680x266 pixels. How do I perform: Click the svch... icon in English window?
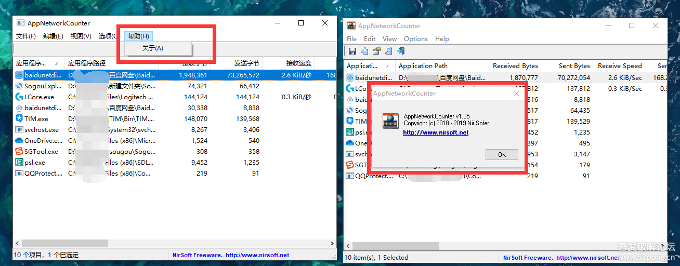coord(350,154)
